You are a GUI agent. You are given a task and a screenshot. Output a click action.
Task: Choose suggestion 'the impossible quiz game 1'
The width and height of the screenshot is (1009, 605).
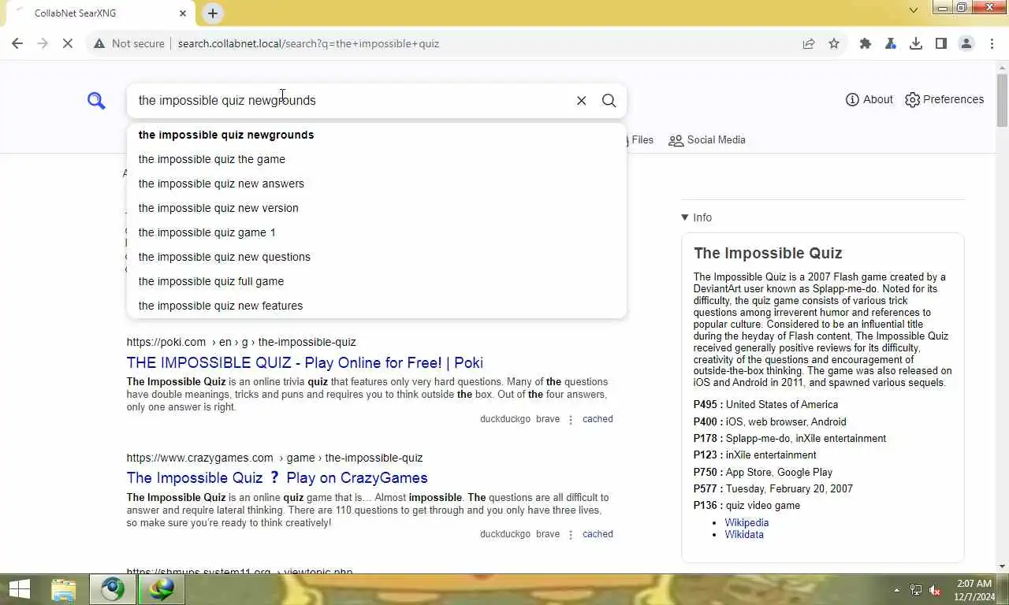click(x=377, y=232)
